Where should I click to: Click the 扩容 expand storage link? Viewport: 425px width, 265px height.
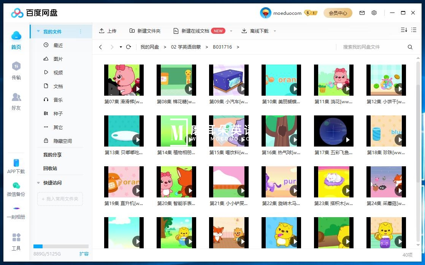tap(84, 254)
